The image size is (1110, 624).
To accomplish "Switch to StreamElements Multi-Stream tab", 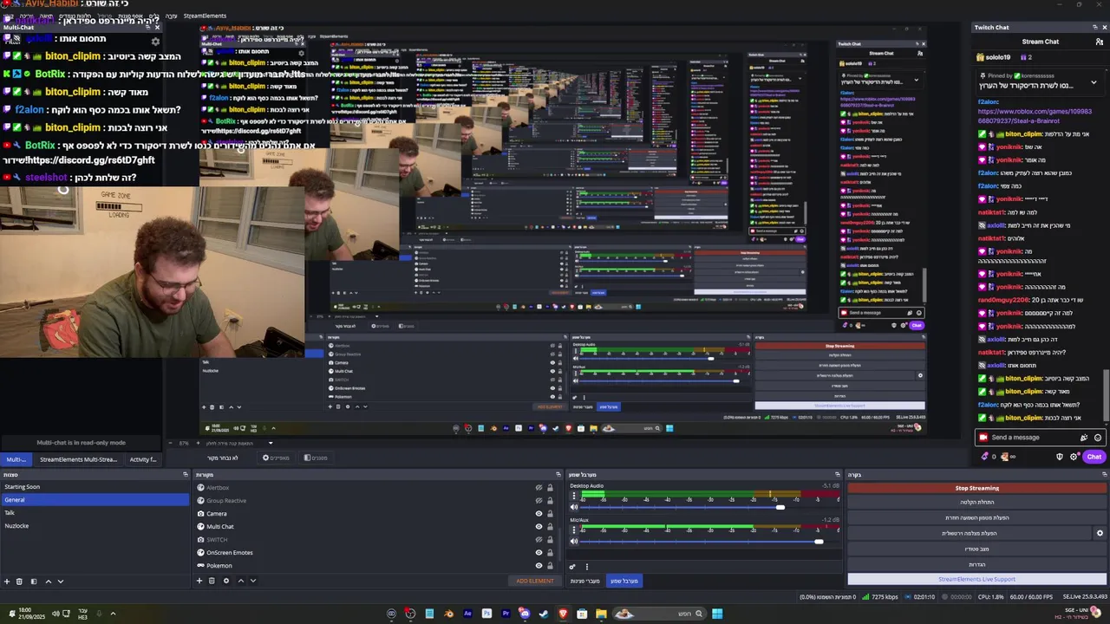I will tap(78, 459).
